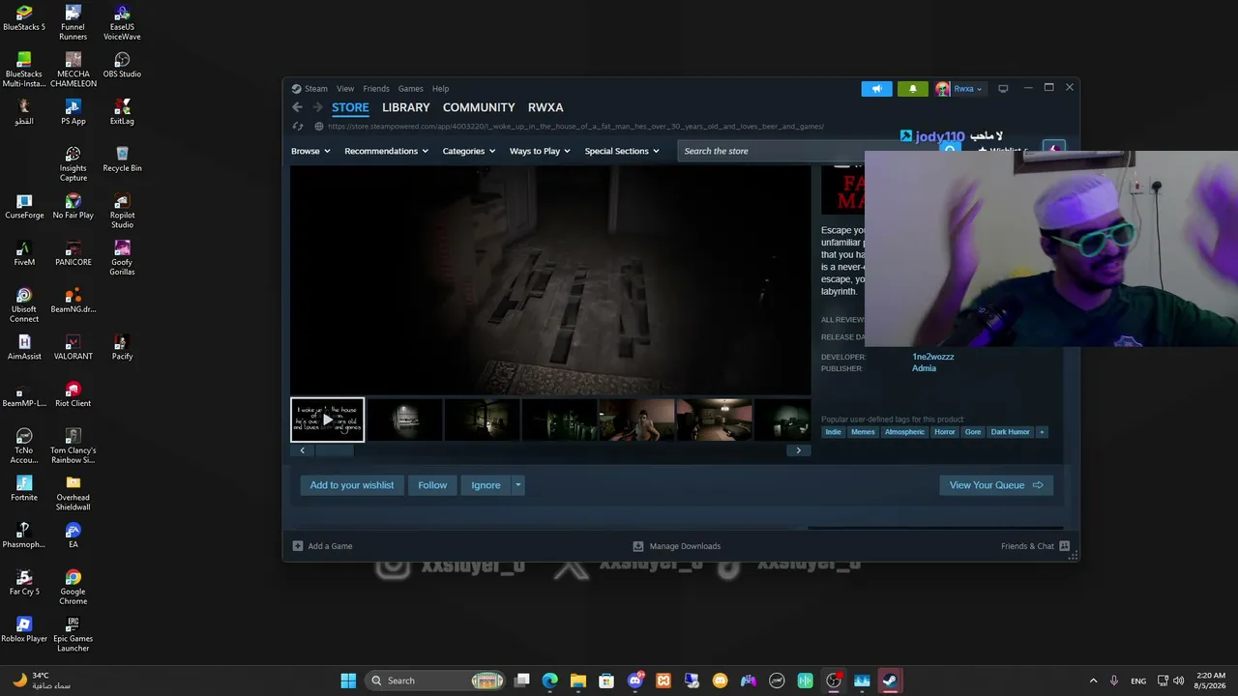Click View Your Queue
This screenshot has height=696, width=1238.
996,485
